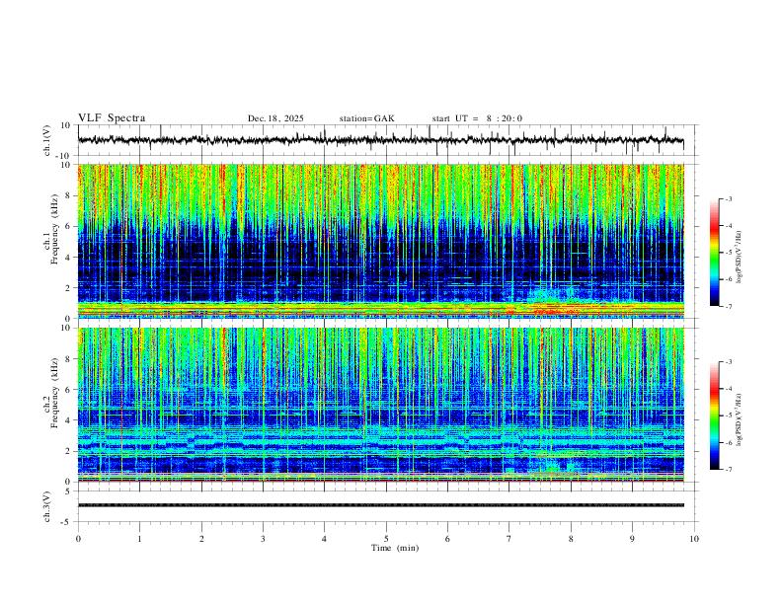
Task: Click time axis tick label '3'
Action: click(x=263, y=539)
